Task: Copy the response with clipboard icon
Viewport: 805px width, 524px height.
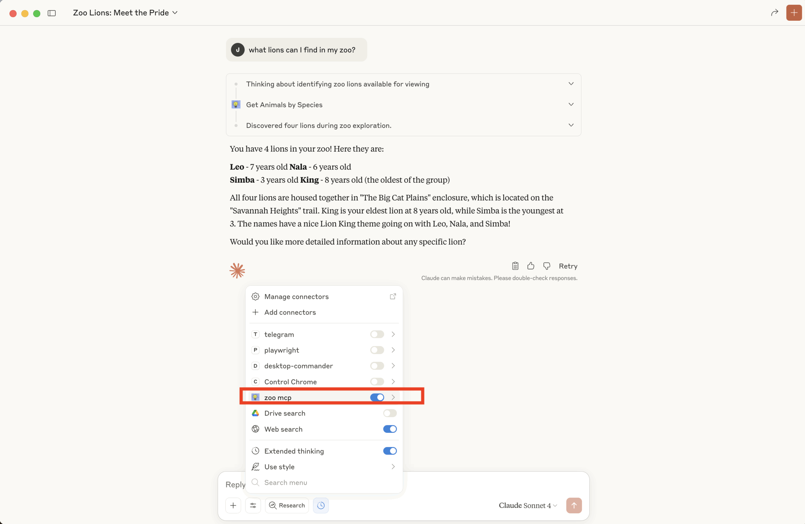Action: pyautogui.click(x=515, y=266)
